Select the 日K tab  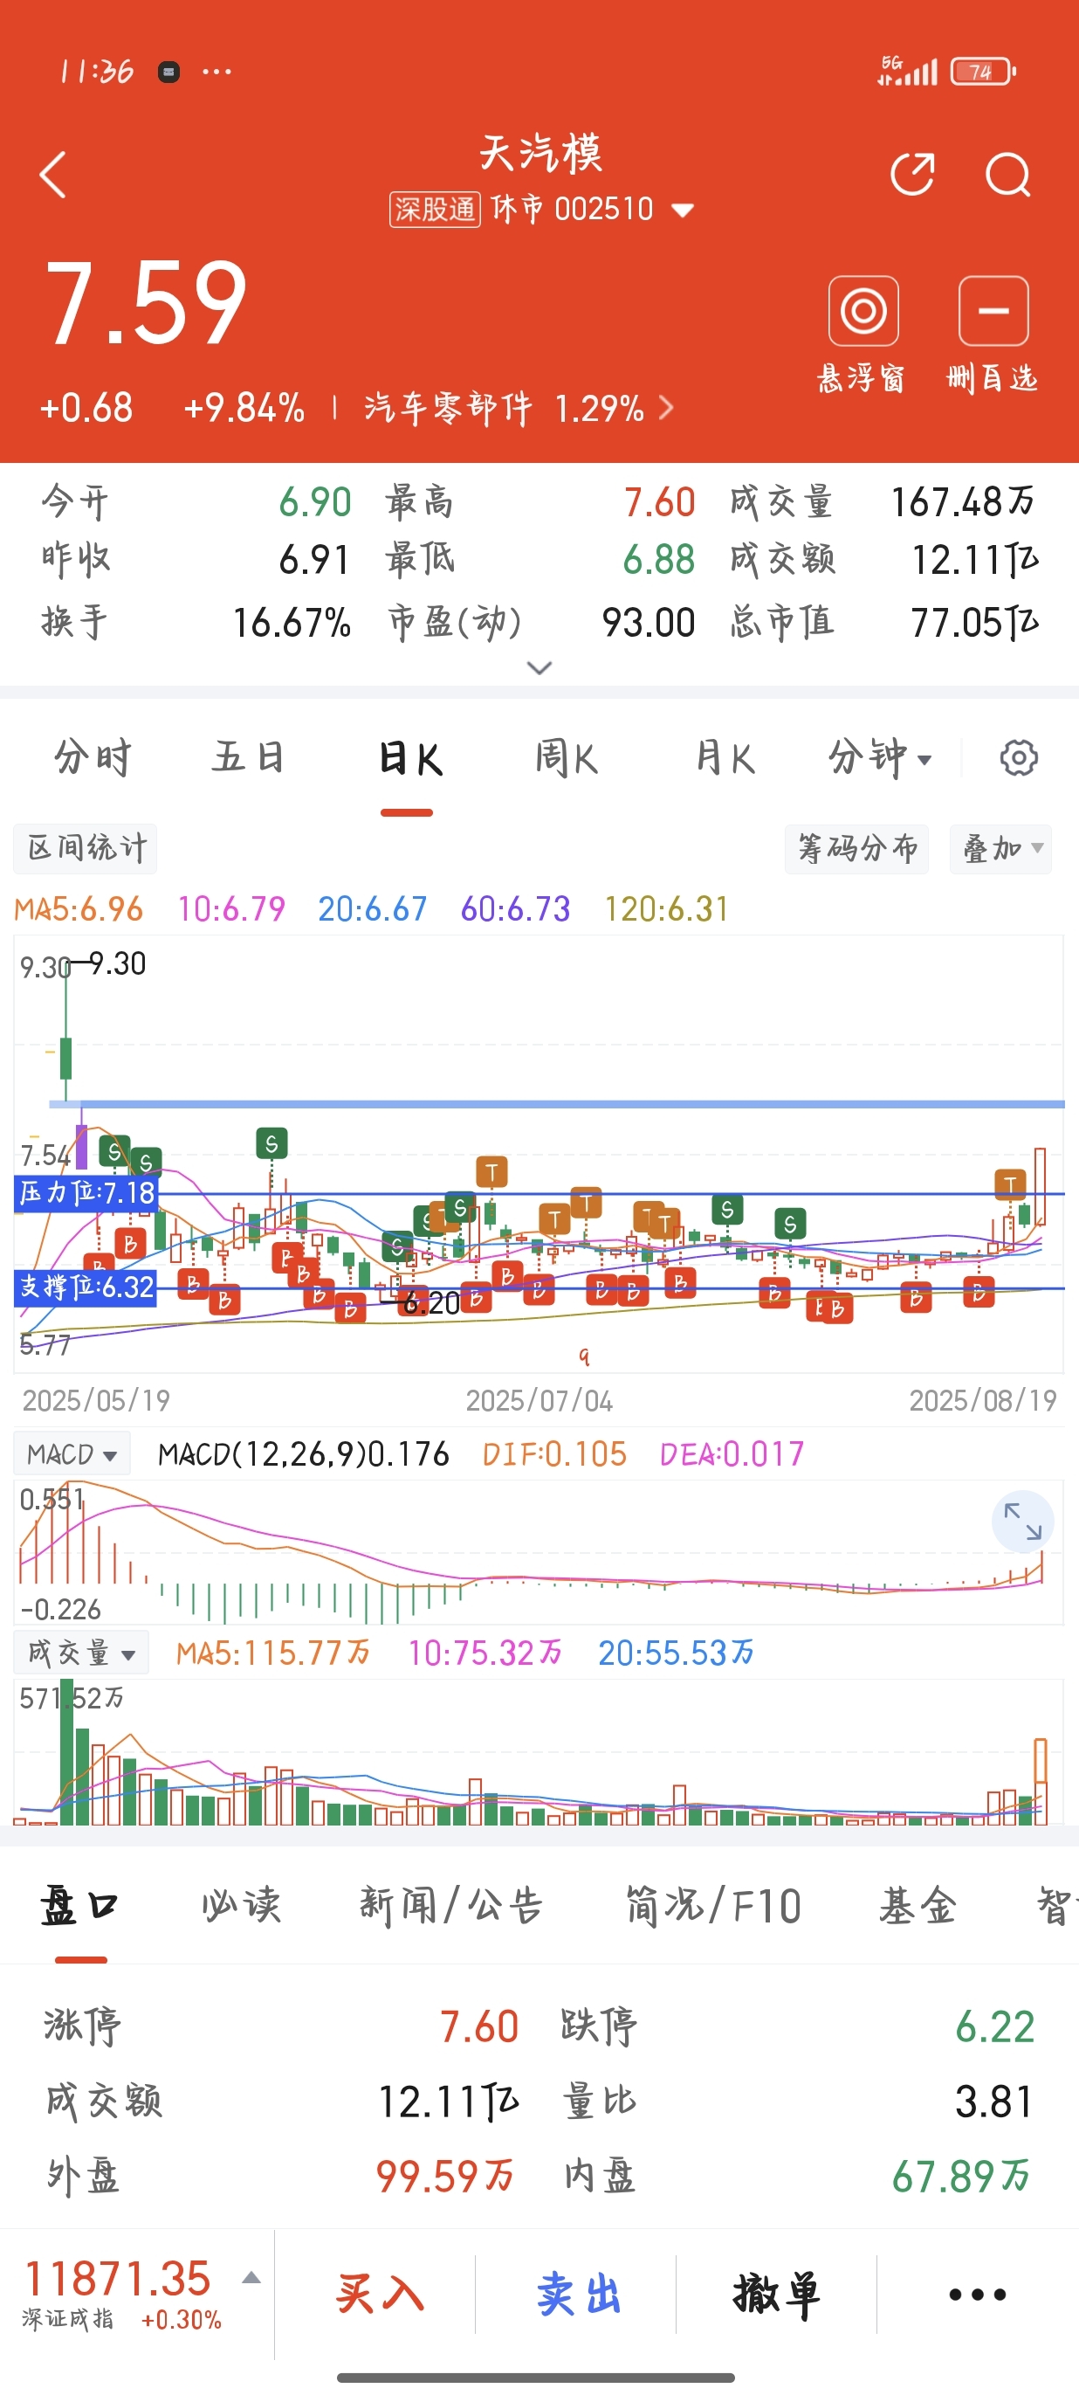(409, 759)
